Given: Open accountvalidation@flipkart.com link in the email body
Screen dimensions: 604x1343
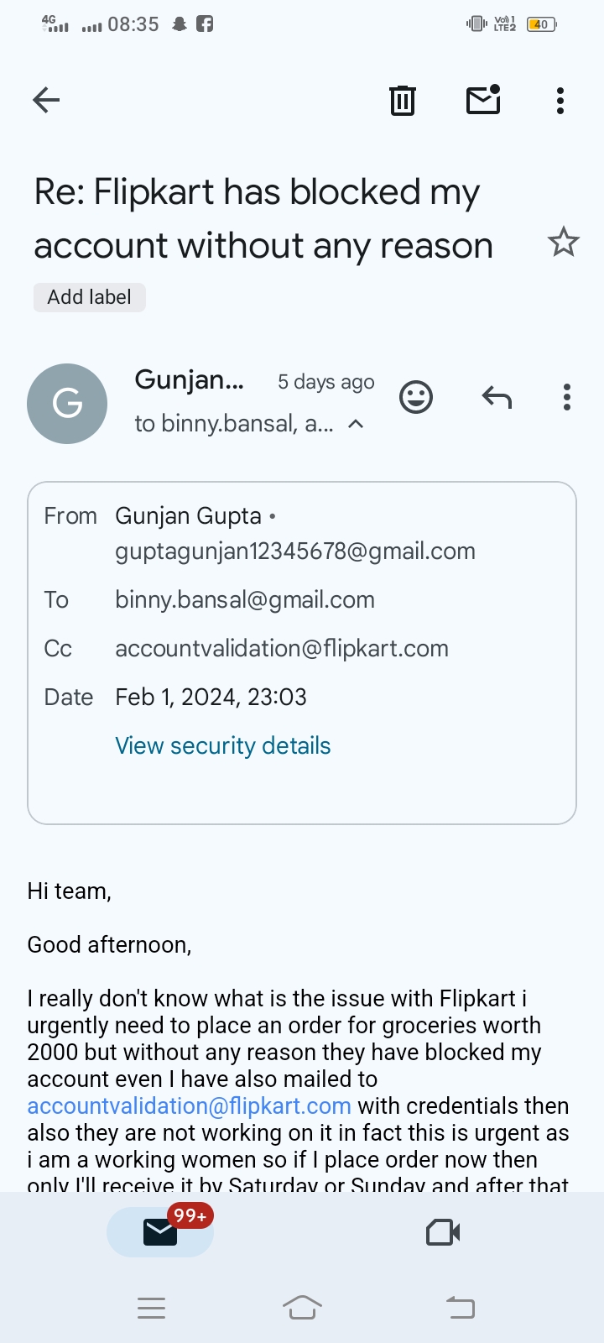Looking at the screenshot, I should (x=190, y=1106).
